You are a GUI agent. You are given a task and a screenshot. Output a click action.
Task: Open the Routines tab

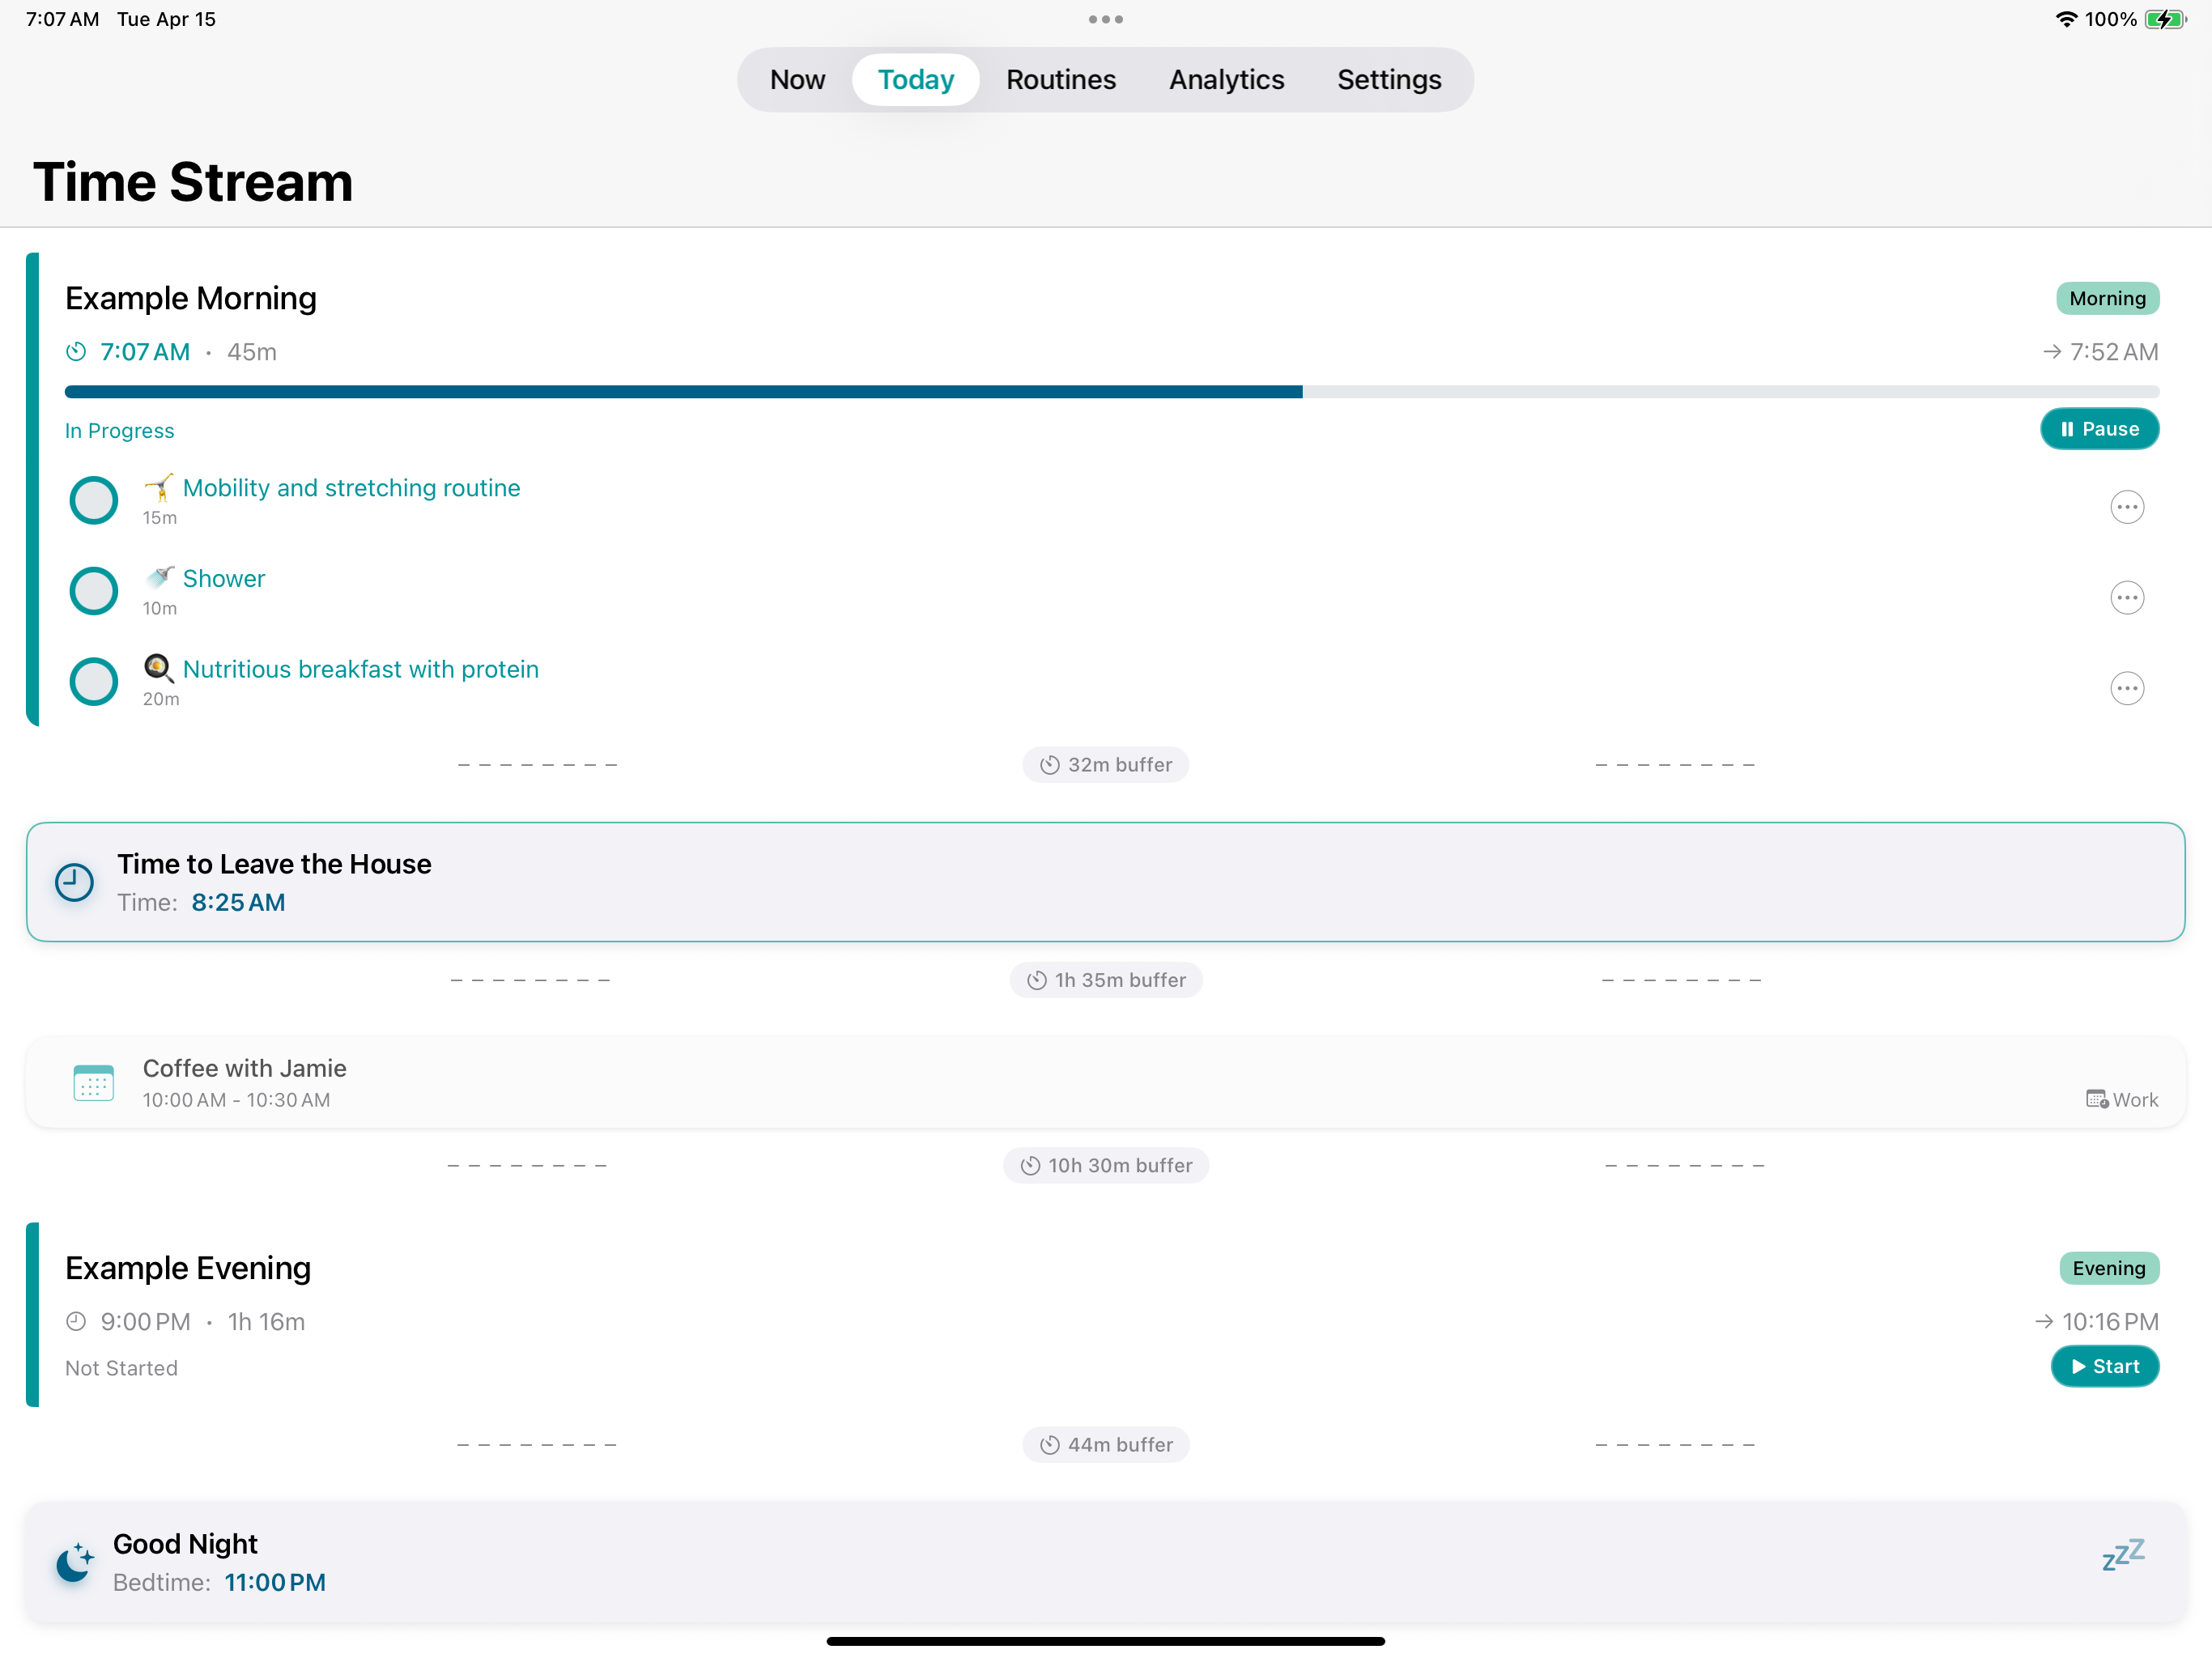(1060, 80)
